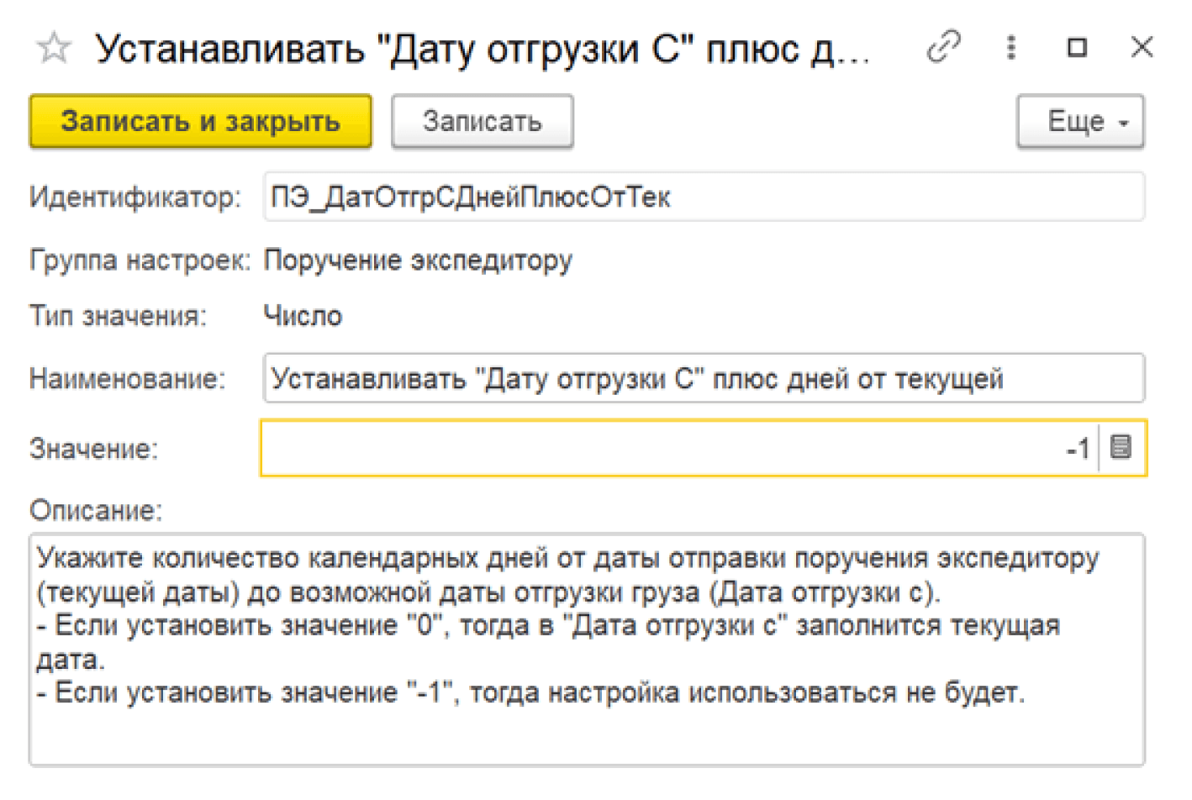Open the three-dot window menu

tap(1011, 47)
